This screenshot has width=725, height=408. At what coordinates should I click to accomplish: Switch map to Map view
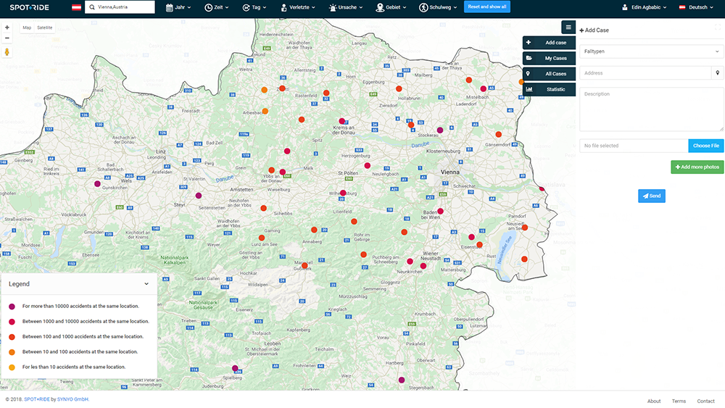(27, 28)
